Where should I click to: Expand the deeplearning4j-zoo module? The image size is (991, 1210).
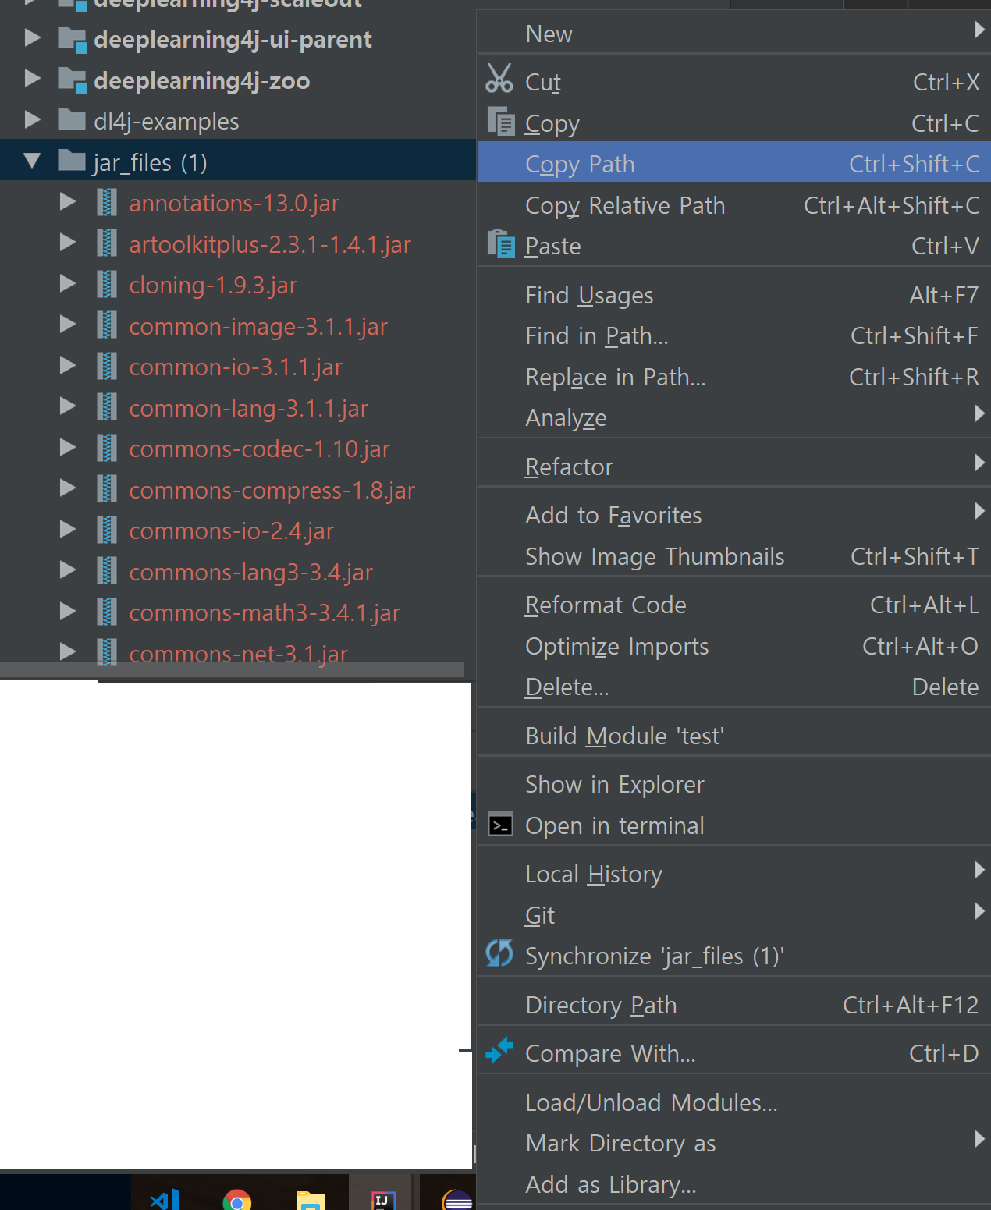[32, 80]
